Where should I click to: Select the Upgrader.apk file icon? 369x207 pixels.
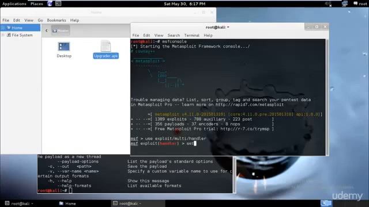(x=106, y=49)
